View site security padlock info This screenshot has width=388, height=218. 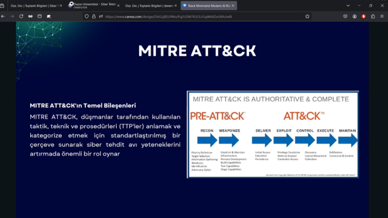click(94, 16)
